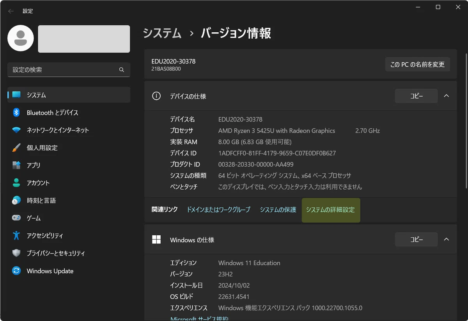Click the エクスペリエンス pack version text

[x=290, y=308]
